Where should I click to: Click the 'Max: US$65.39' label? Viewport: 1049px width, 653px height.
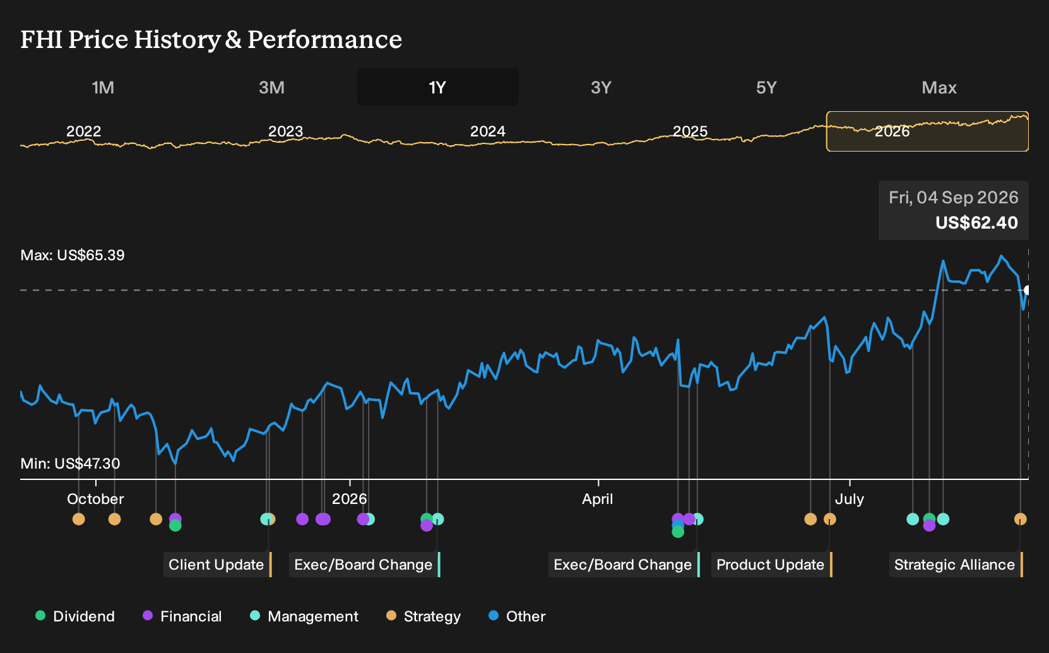click(73, 255)
